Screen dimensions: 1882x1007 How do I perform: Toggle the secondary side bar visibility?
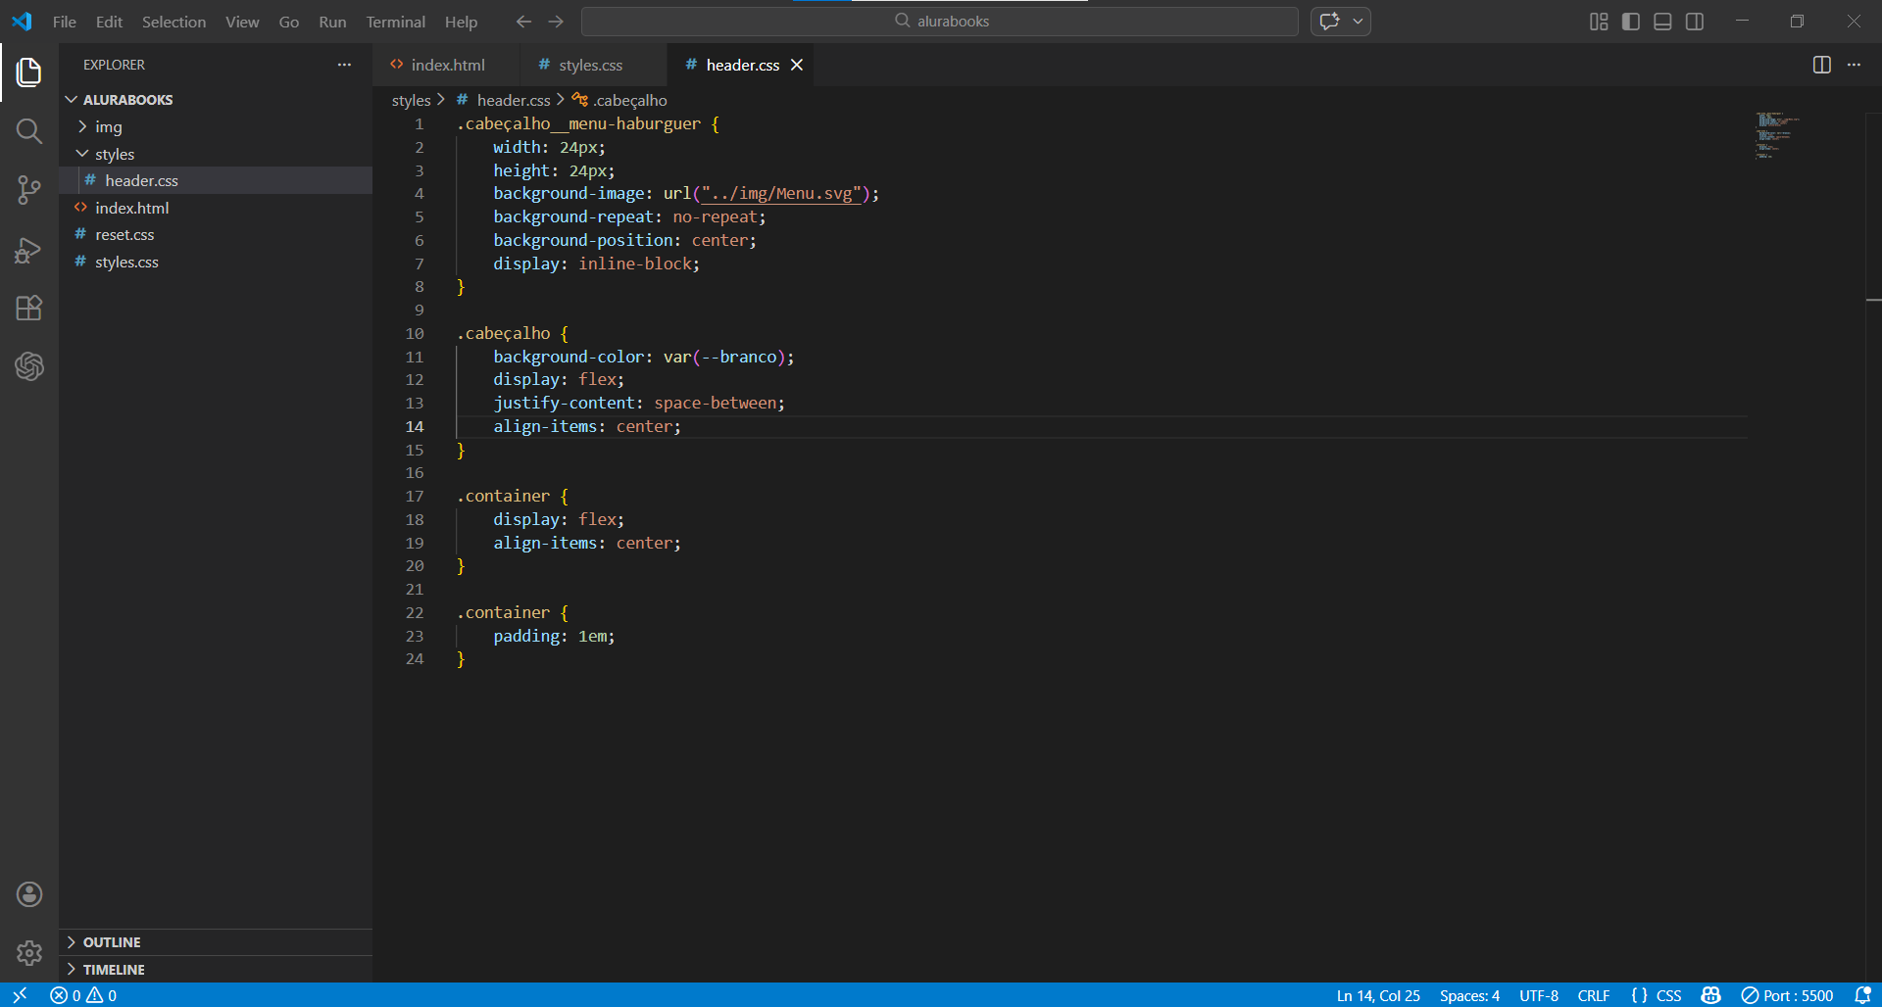1695,22
